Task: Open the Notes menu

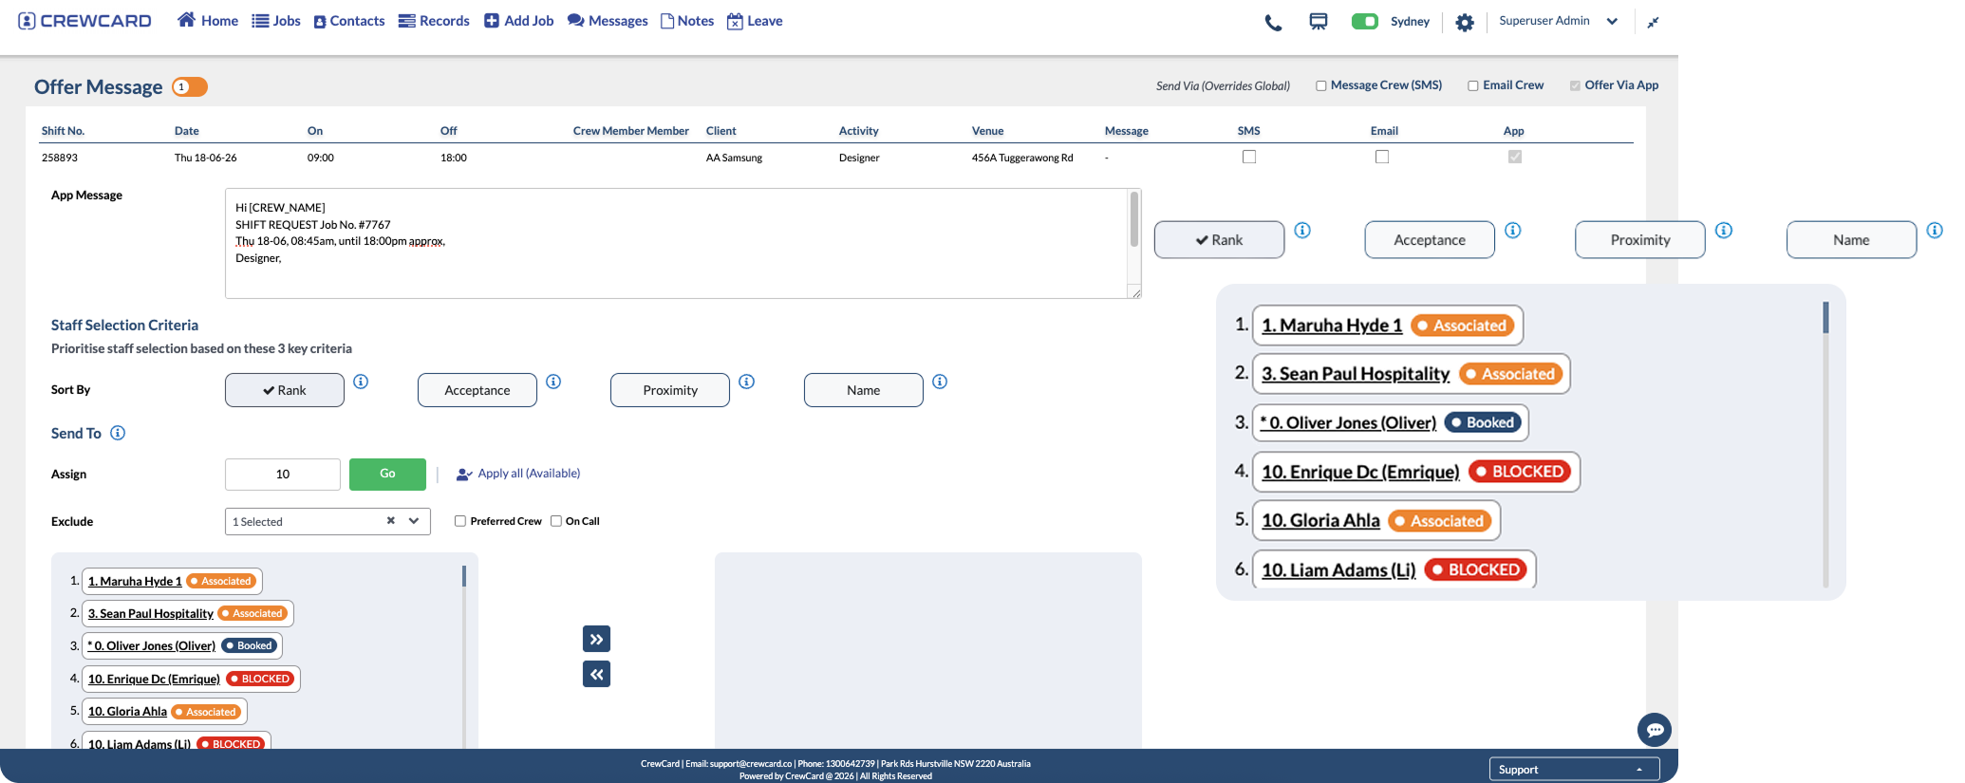Action: tap(687, 21)
